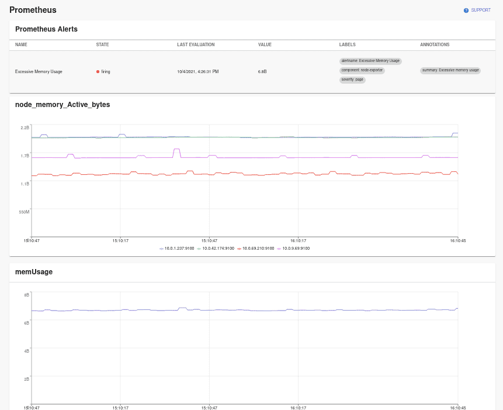The height and width of the screenshot is (410, 503).
Task: Click the memUsage chart line
Action: pyautogui.click(x=244, y=310)
